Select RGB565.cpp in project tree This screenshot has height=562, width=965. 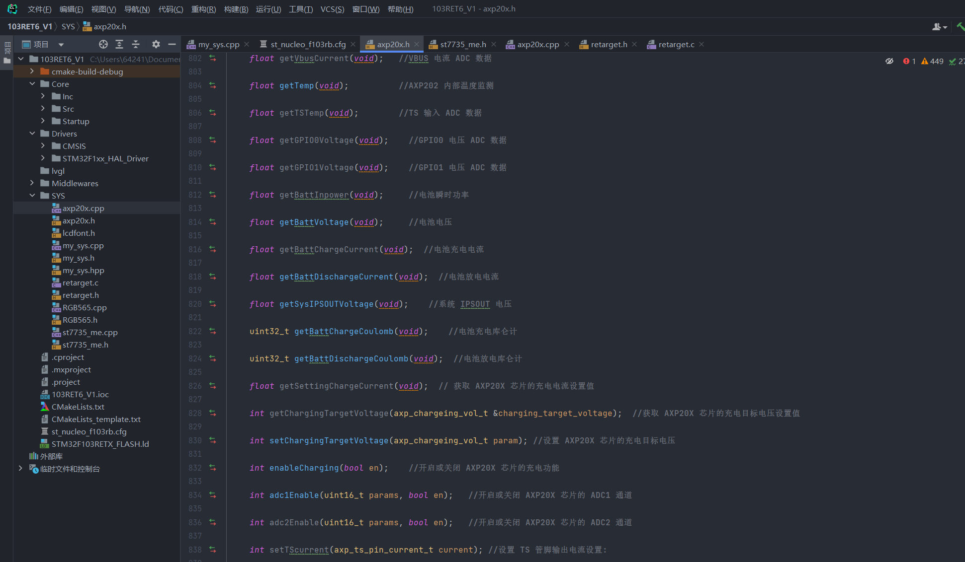(97, 307)
